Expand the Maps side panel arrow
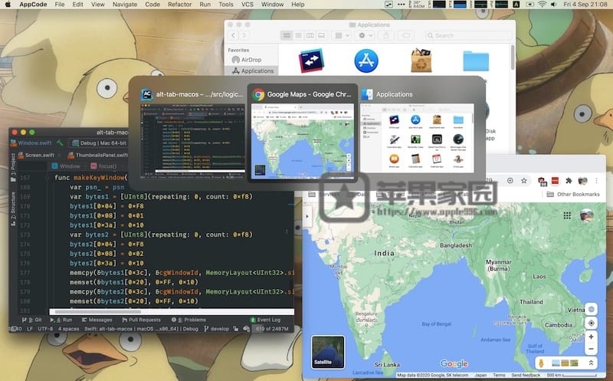 click(x=308, y=216)
